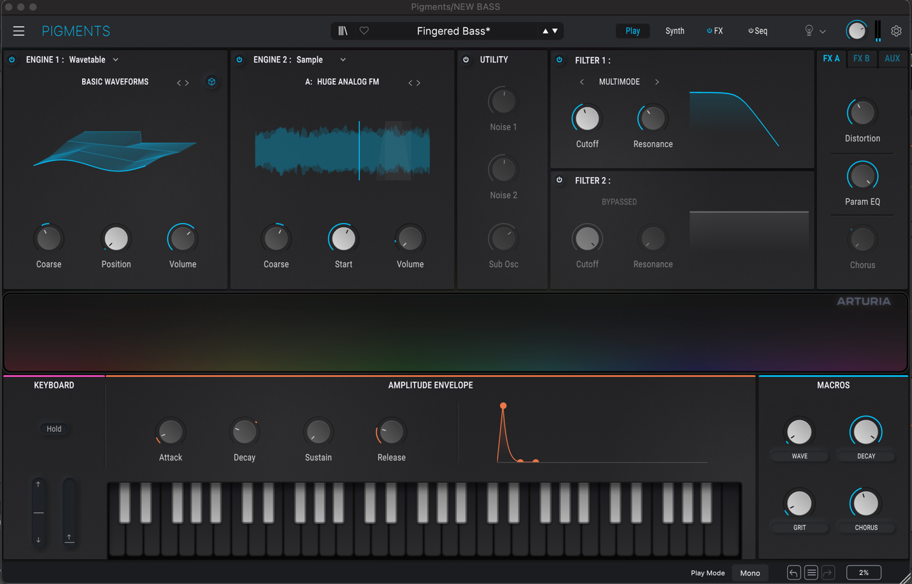Click the Engine 2 Start knob

coord(343,239)
